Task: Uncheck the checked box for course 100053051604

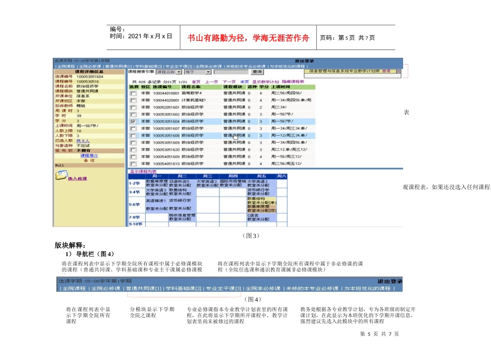Action: (x=133, y=121)
